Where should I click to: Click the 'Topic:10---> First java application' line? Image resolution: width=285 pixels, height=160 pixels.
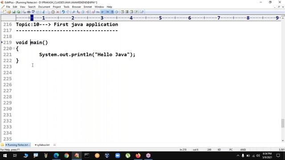point(67,24)
